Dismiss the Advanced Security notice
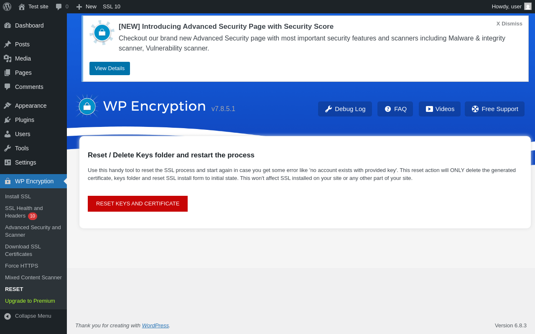Viewport: 535px width, 334px height. pos(509,24)
